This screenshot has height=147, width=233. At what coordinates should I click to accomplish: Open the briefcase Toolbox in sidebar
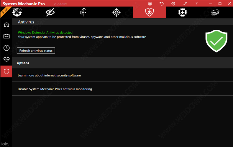[x=6, y=36]
